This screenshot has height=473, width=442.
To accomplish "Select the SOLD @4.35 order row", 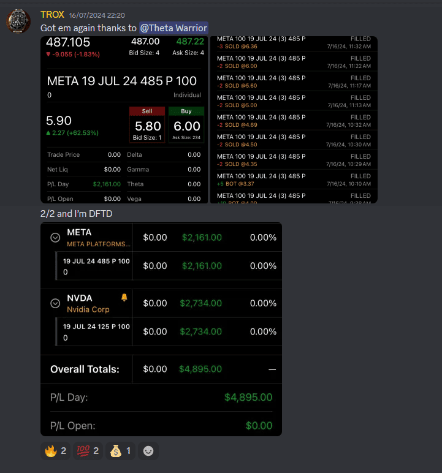I will click(294, 160).
